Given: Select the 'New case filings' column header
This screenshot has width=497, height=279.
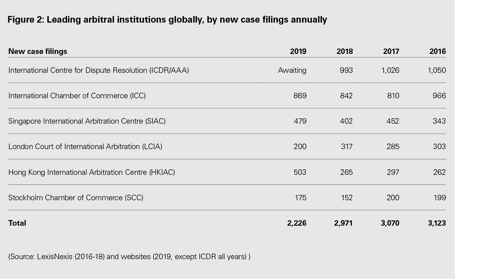Looking at the screenshot, I should [x=38, y=51].
